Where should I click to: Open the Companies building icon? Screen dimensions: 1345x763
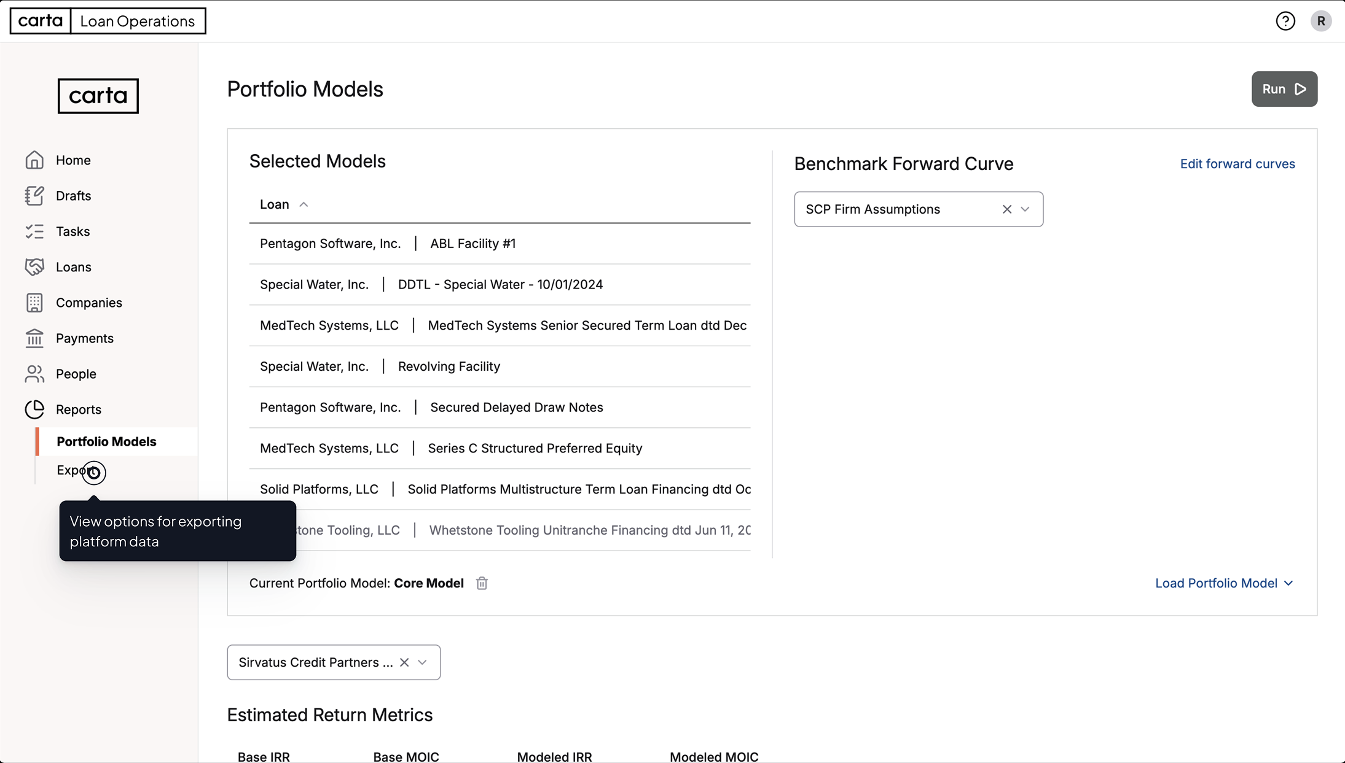[35, 302]
